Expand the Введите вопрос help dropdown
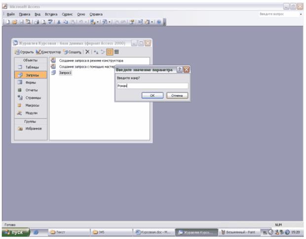The height and width of the screenshot is (239, 306). tap(301, 14)
